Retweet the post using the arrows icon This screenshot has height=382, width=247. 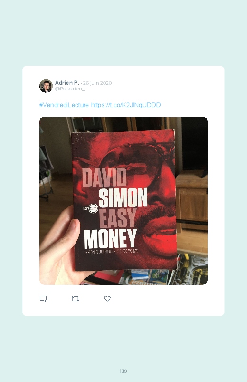[75, 299]
